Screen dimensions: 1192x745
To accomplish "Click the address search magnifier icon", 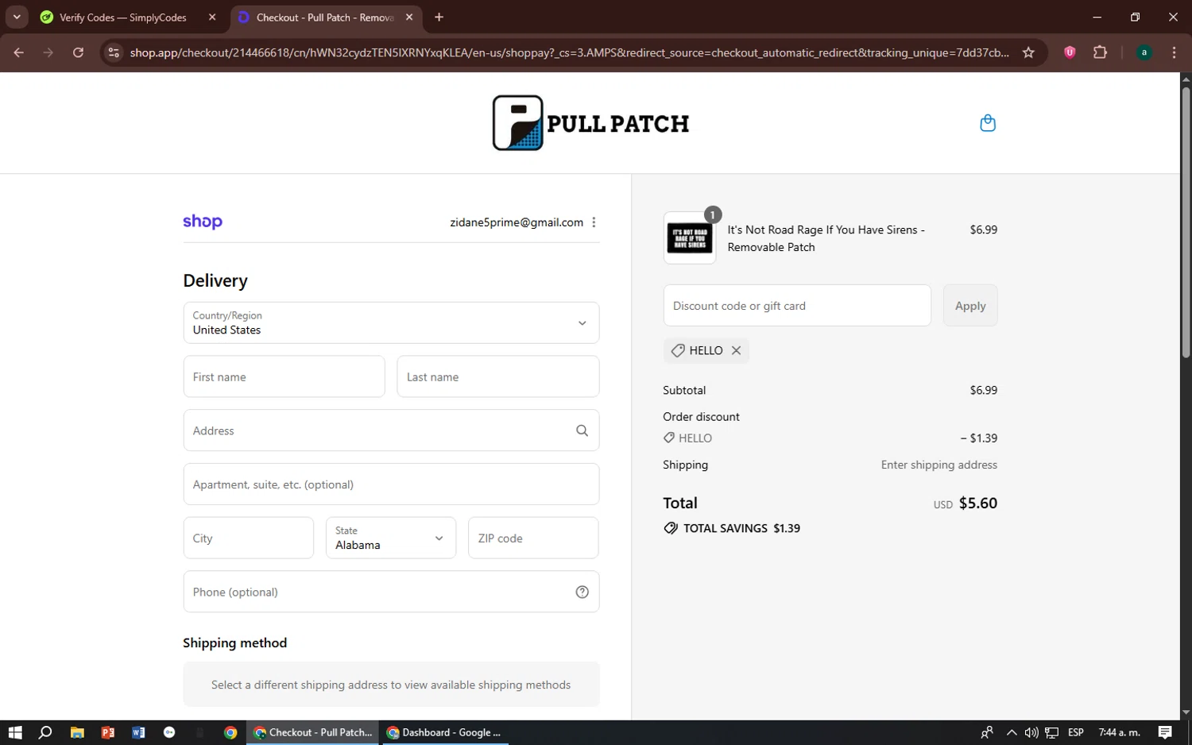I will click(582, 430).
